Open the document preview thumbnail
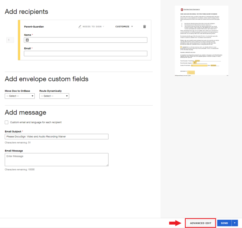242x228 pixels. click(x=202, y=41)
